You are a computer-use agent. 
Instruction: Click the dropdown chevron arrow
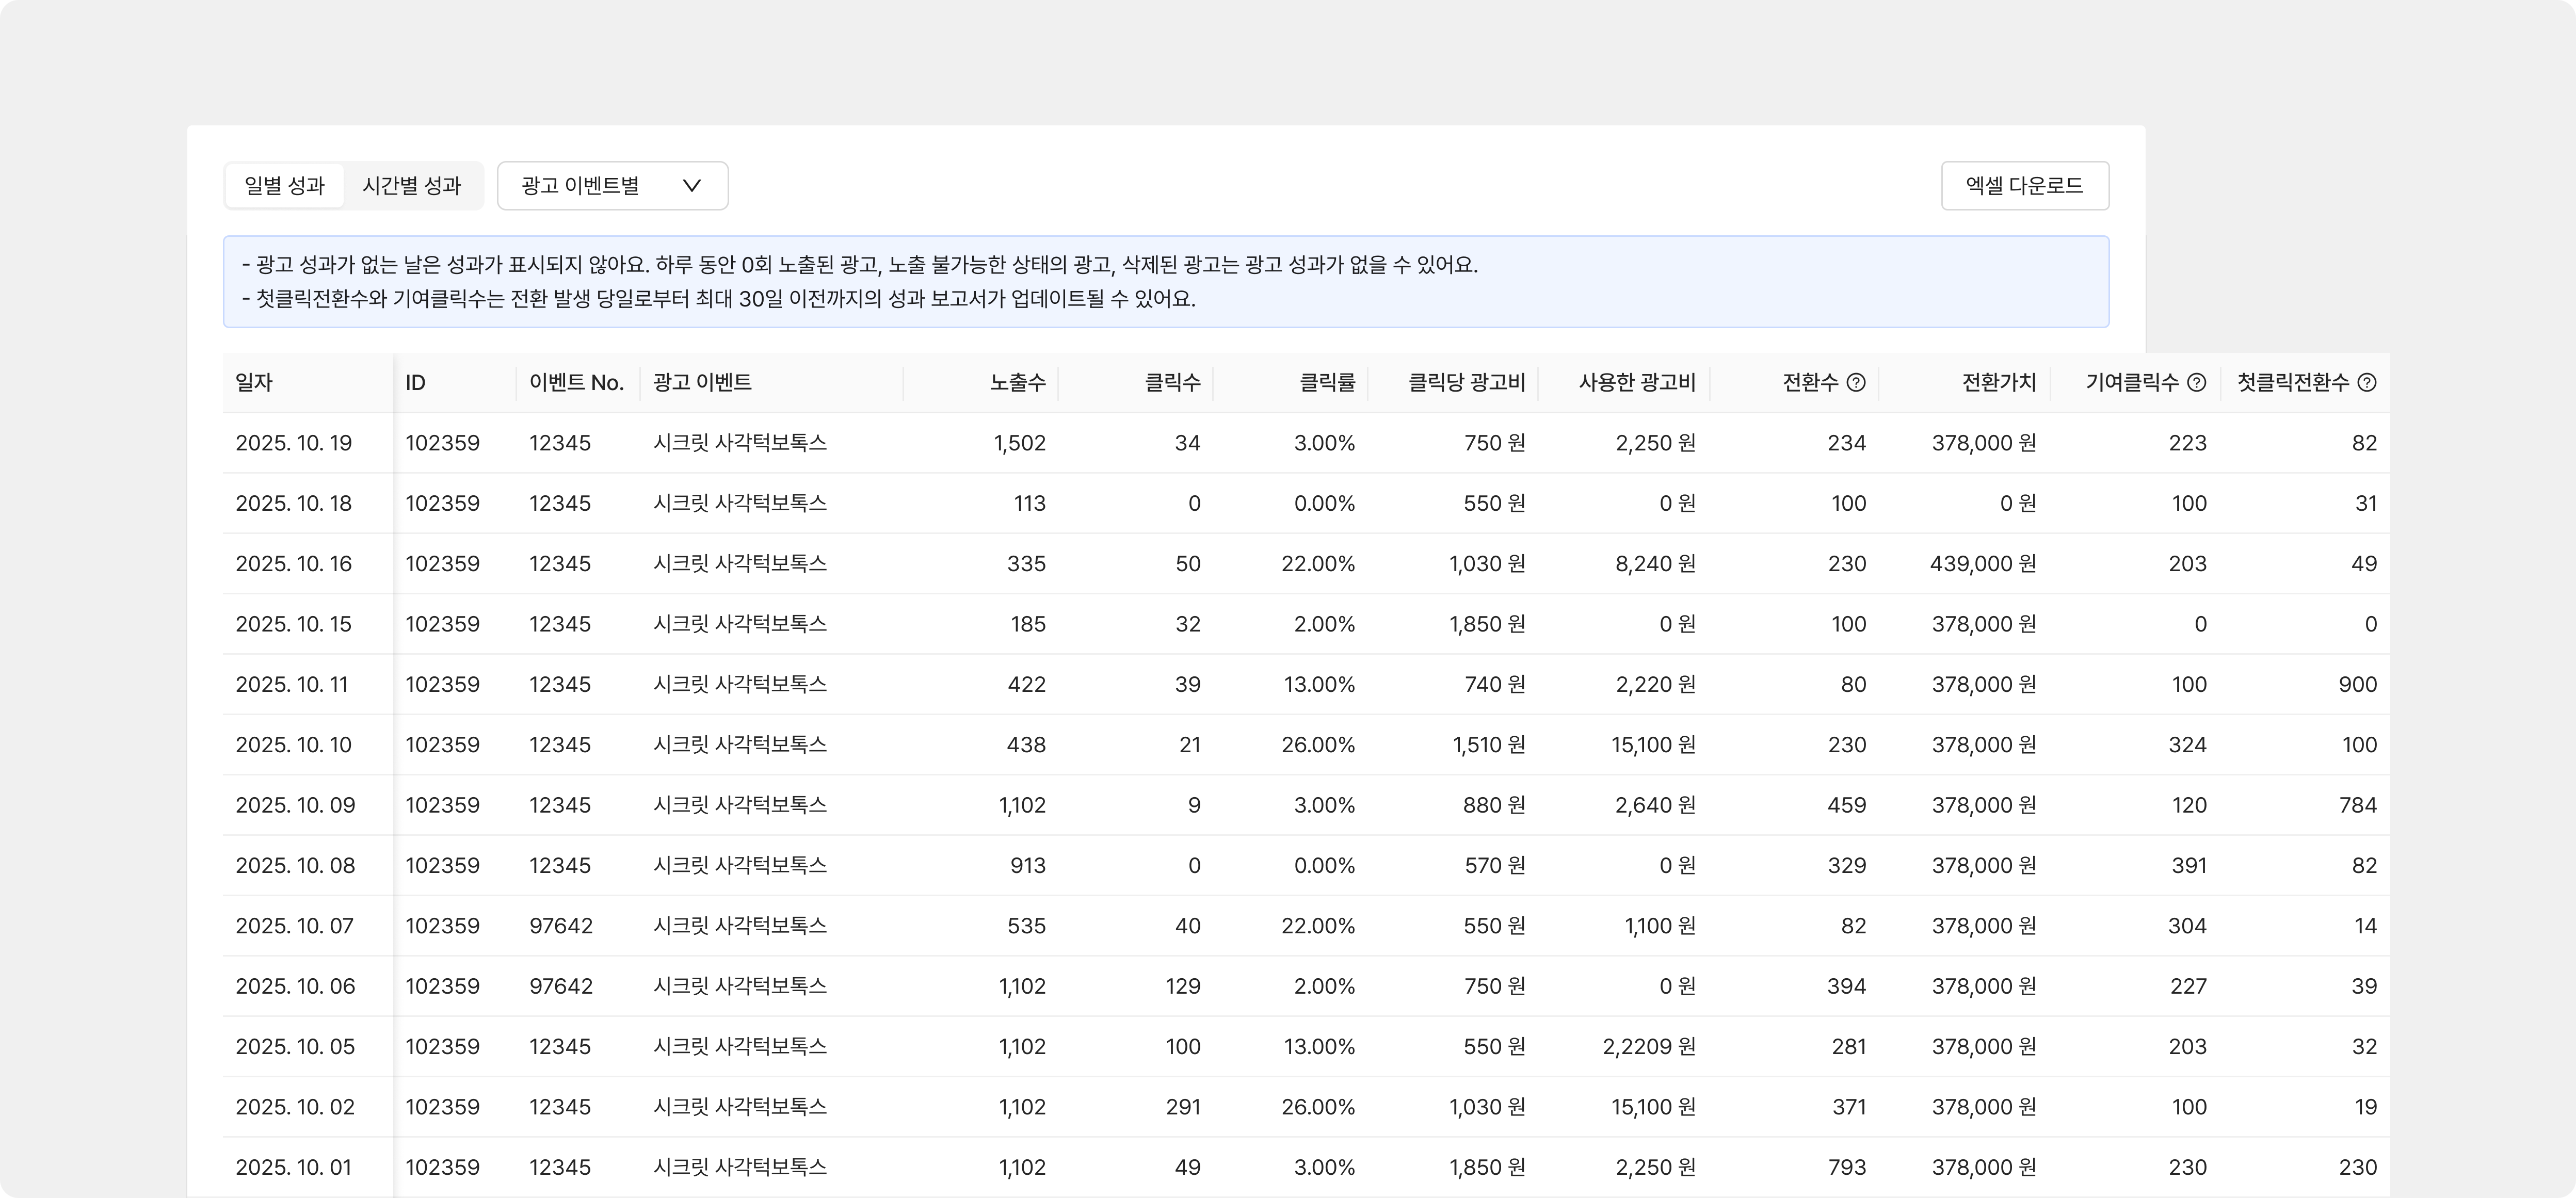click(691, 186)
